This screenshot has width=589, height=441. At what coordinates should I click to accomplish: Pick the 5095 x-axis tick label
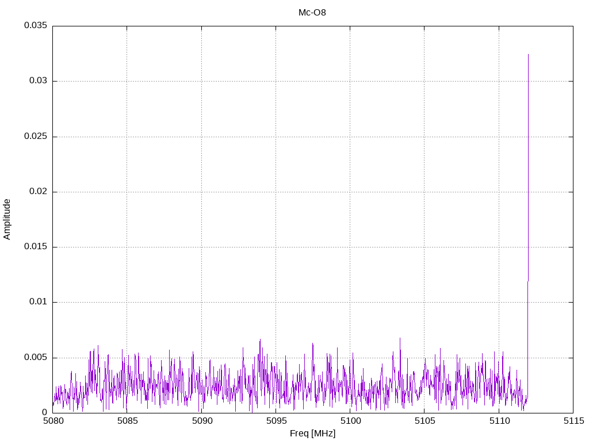point(276,421)
